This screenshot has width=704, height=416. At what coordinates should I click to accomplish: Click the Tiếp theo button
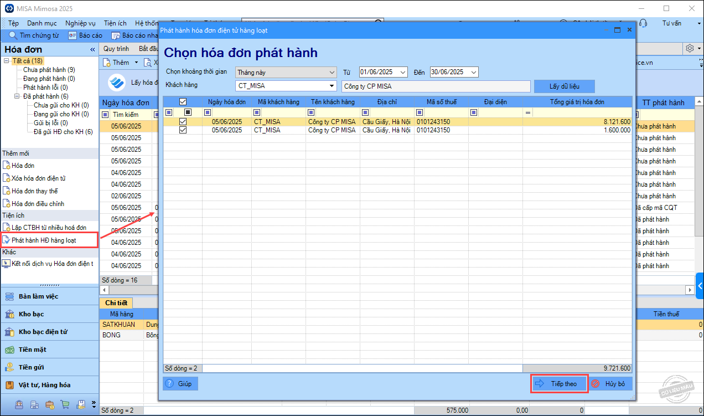[x=559, y=383]
